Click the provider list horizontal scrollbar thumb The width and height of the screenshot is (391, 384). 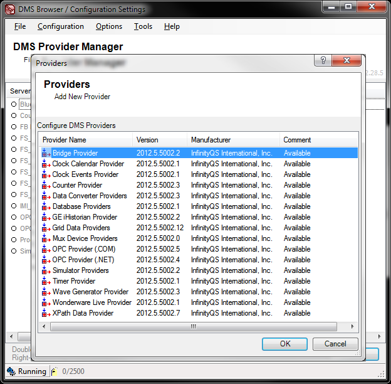tap(193, 326)
